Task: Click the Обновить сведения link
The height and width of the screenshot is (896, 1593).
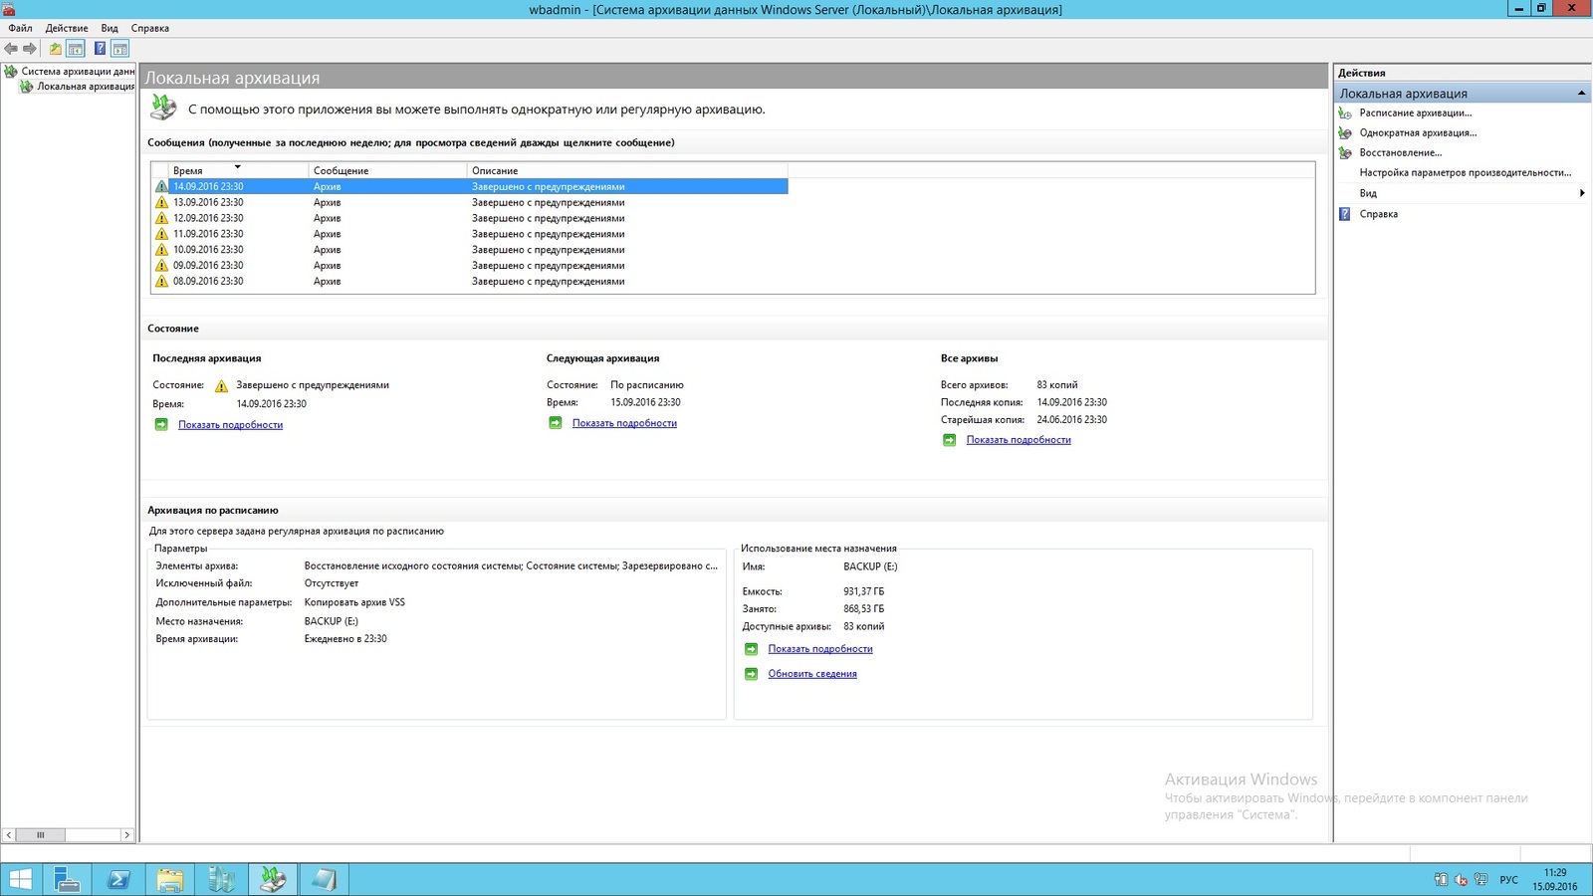Action: point(812,674)
